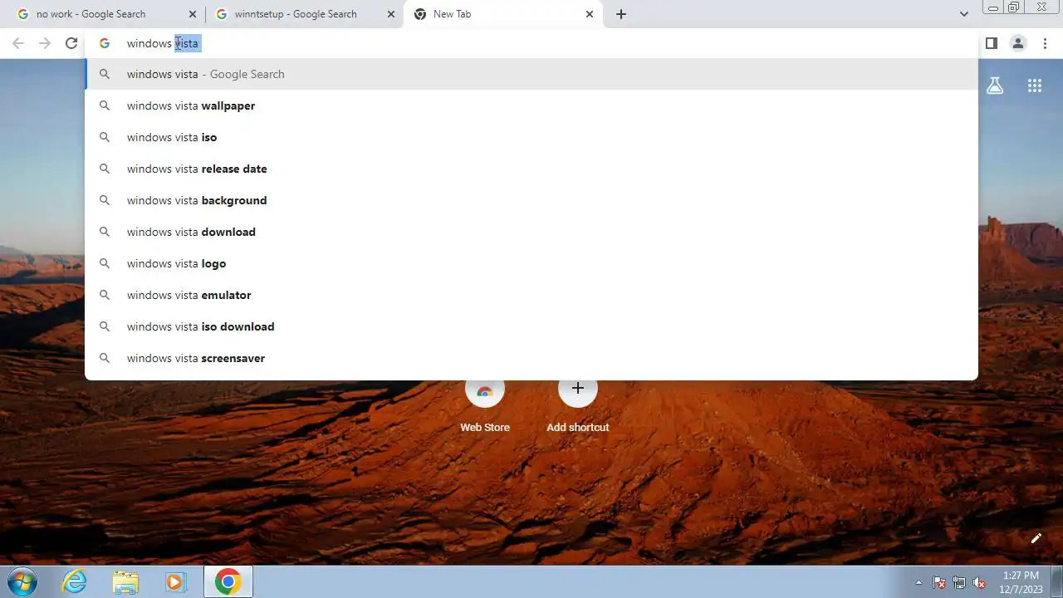Click the Action Center flag icon
Viewport: 1063px width, 598px height.
coord(939,582)
